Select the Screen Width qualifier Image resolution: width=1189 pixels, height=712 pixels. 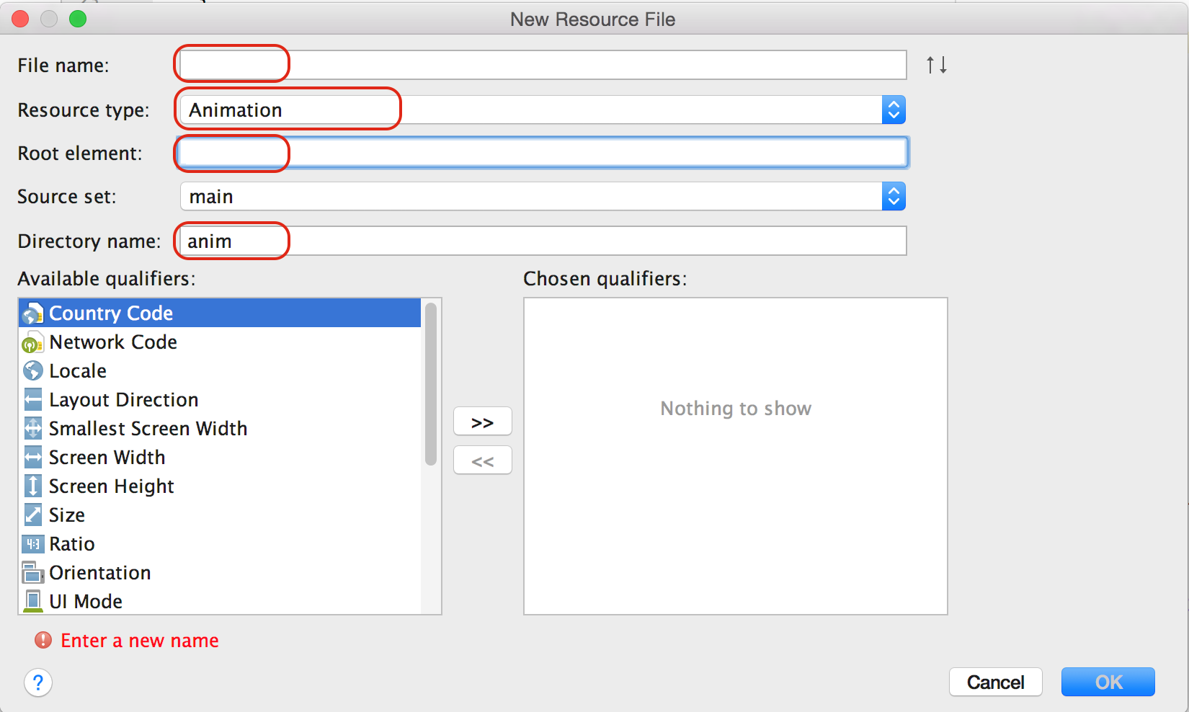(x=220, y=457)
